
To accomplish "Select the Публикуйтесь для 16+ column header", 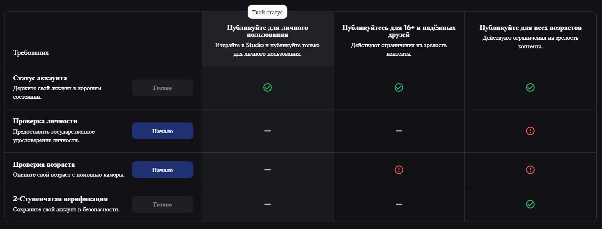I will (399, 31).
